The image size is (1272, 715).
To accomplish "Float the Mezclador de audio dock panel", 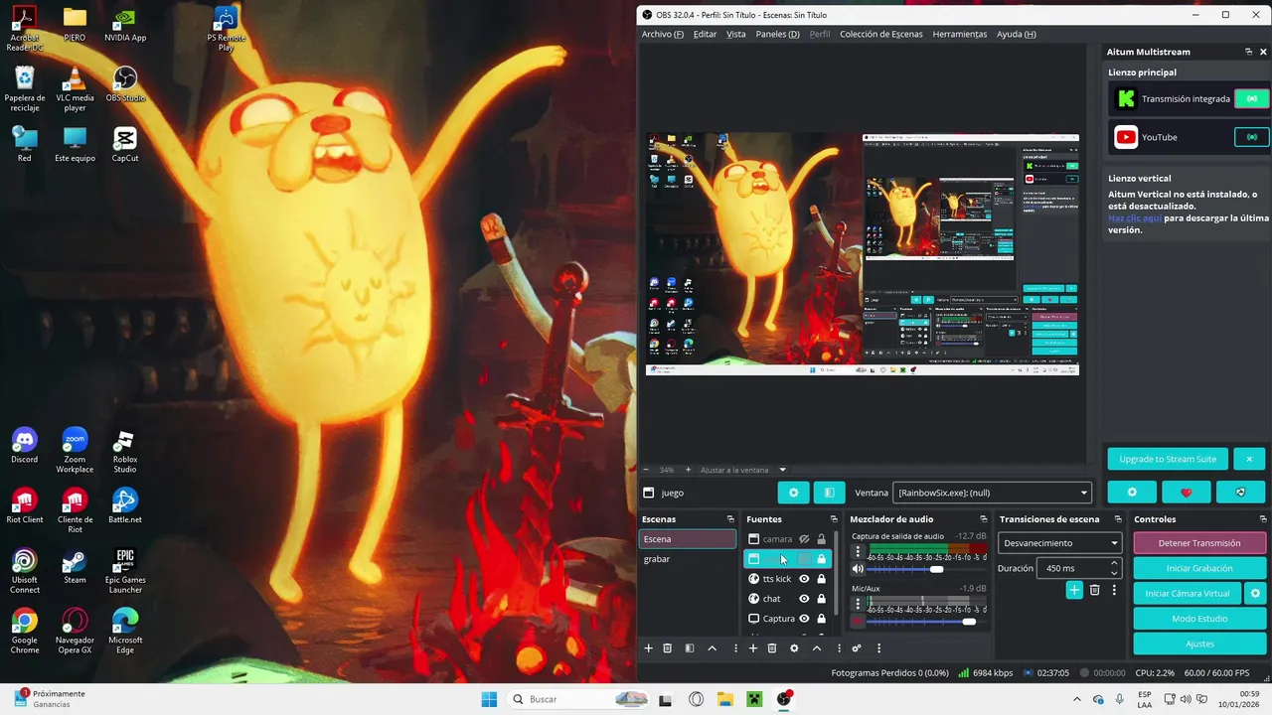I will click(984, 519).
